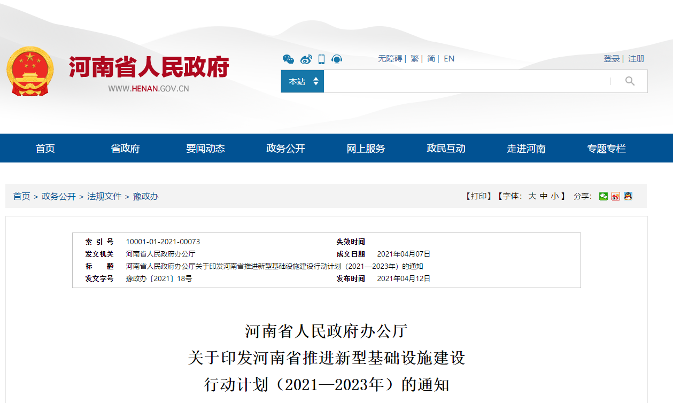The image size is (673, 403).
Task: Open the Weibo icon in header
Action: (306, 59)
